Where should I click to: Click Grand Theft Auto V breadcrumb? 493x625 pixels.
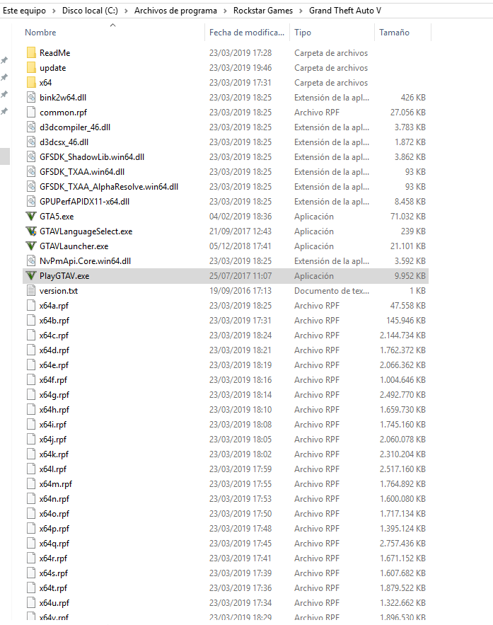[345, 11]
